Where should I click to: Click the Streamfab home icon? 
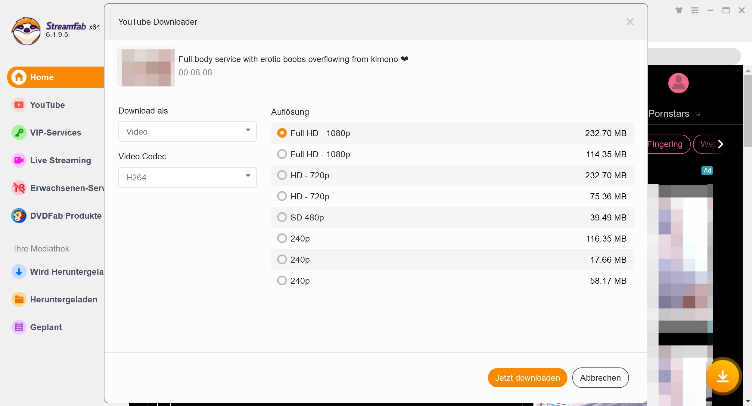(x=18, y=77)
